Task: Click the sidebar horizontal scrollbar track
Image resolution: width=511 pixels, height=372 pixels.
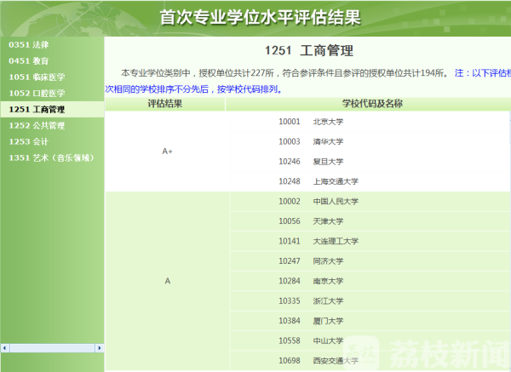Action: [x=52, y=348]
